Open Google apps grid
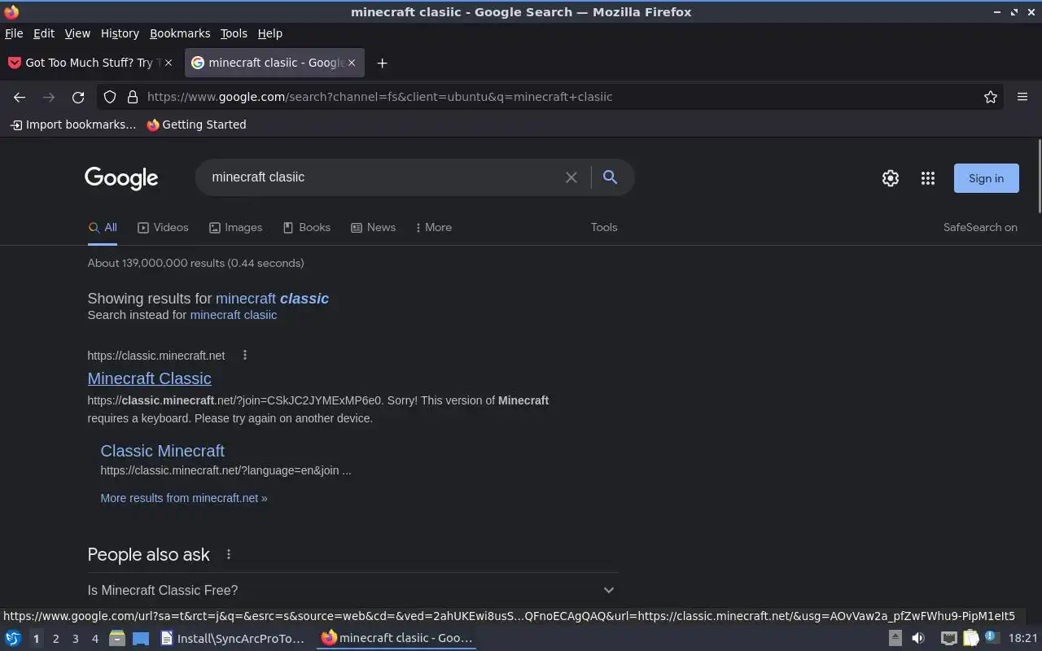Viewport: 1042px width, 651px height. tap(928, 178)
